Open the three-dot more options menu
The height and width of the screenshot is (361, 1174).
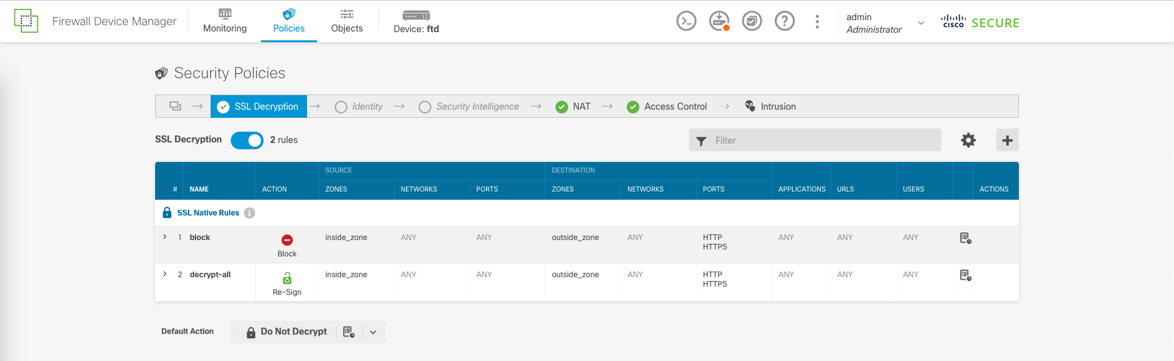pos(817,21)
